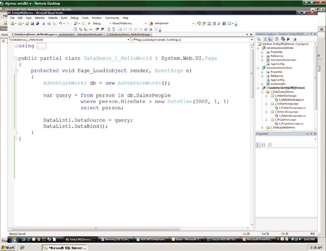Click Solution Explorer Properties icon
This screenshot has height=251, width=326.
(259, 39)
